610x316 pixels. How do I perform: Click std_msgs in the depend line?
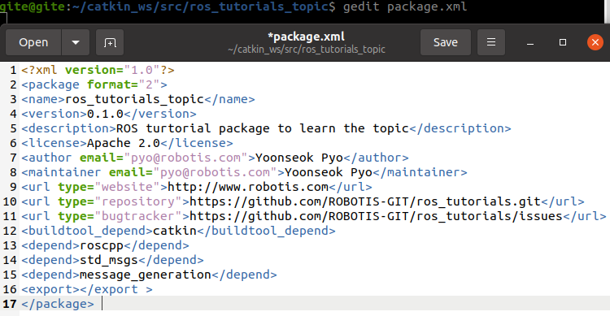(109, 260)
